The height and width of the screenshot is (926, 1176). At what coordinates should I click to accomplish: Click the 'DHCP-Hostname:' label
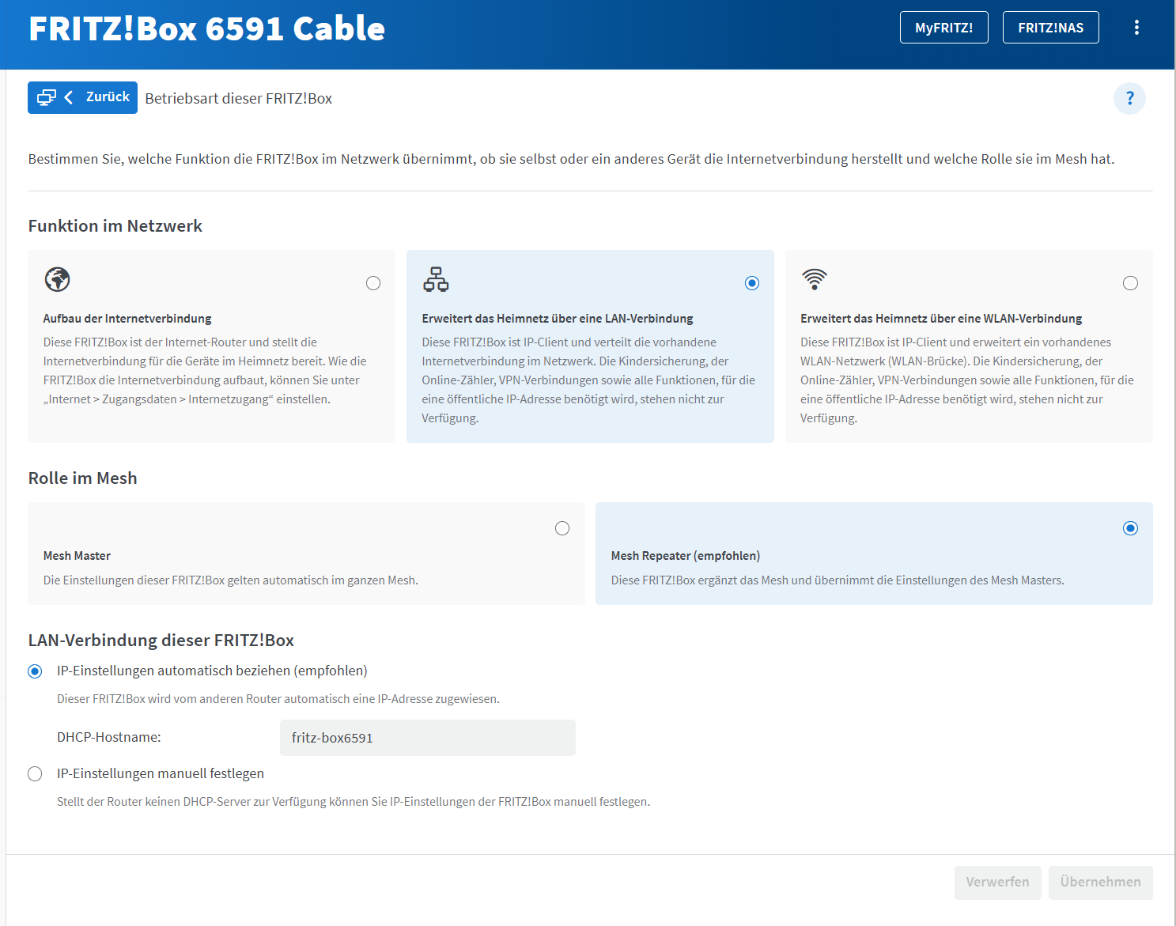[x=109, y=737]
